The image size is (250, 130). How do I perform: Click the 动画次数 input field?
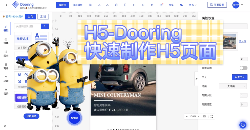[244, 95]
